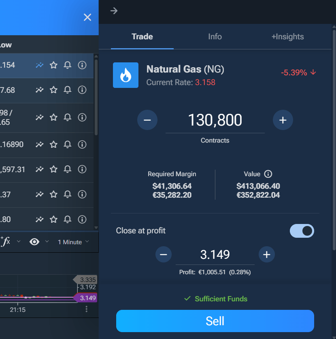
Task: Expand the dropdown arrow beside the eye icon
Action: click(x=47, y=241)
